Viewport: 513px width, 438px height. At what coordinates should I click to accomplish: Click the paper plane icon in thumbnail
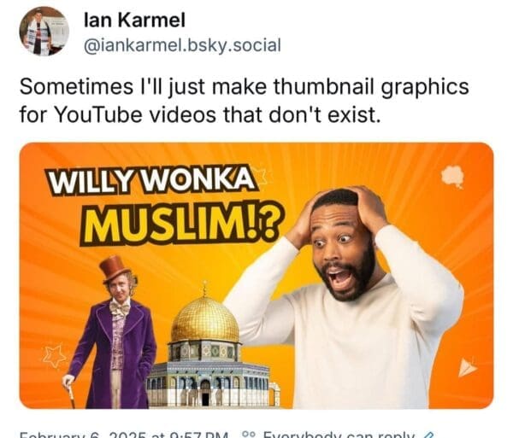(x=467, y=367)
